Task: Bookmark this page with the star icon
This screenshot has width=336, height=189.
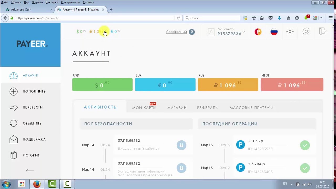Action: click(x=254, y=18)
